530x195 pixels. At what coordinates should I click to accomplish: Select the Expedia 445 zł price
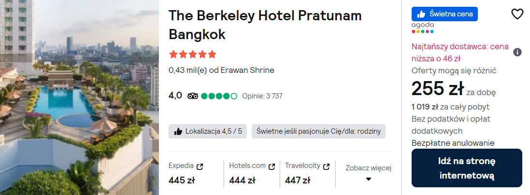point(182,181)
